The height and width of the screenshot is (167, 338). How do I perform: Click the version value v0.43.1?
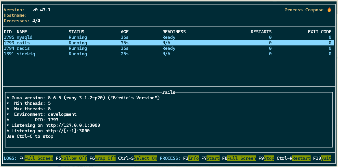[41, 10]
